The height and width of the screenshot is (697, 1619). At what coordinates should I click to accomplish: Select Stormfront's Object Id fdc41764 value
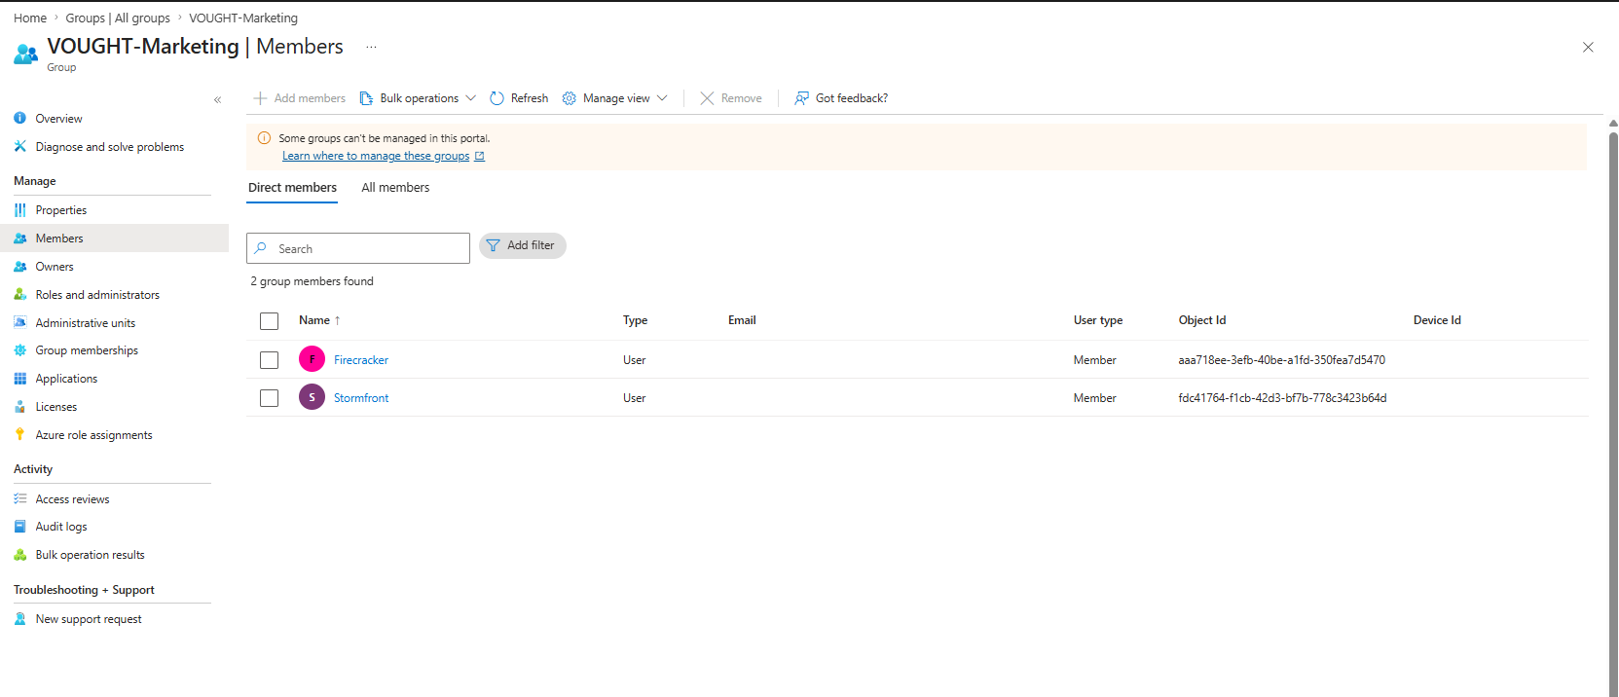1282,398
